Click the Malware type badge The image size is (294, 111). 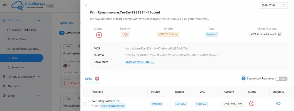click(x=211, y=34)
